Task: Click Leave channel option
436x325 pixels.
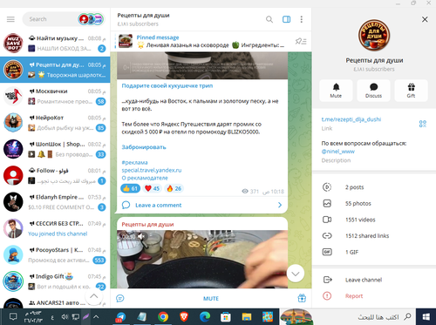Action: pos(374,280)
